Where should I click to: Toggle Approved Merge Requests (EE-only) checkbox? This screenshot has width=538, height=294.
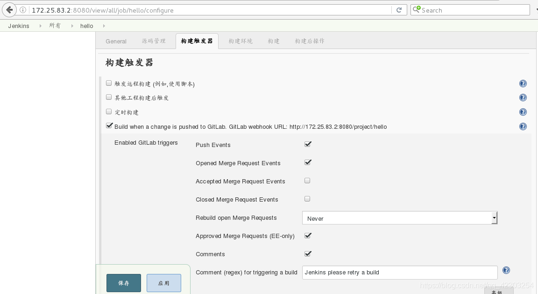point(308,236)
